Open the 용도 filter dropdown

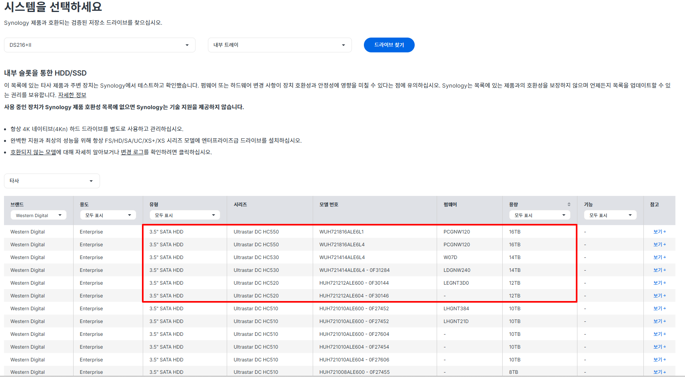[x=108, y=215]
